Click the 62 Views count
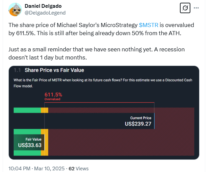The height and width of the screenshot is (172, 214). tap(78, 168)
